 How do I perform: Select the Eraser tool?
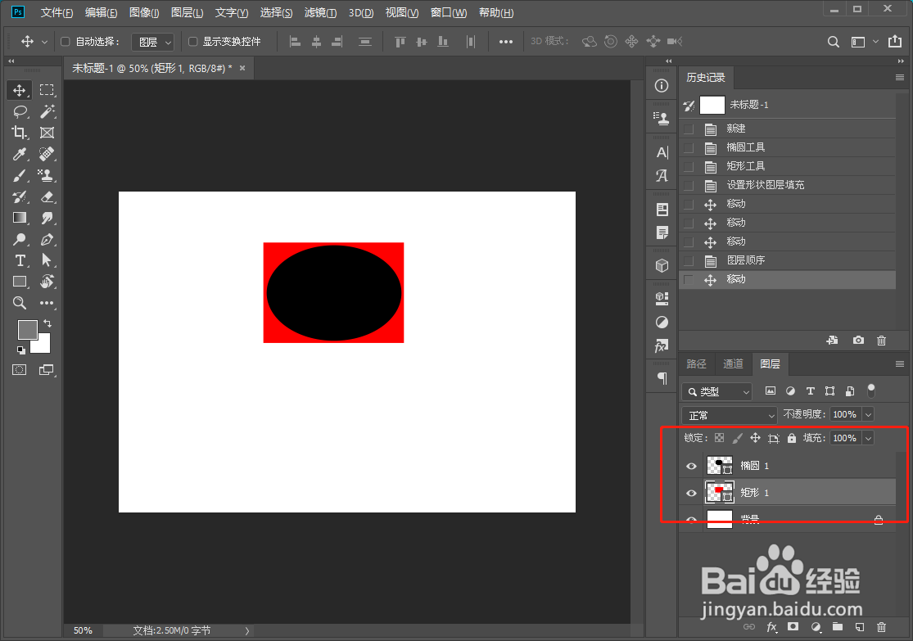point(47,196)
